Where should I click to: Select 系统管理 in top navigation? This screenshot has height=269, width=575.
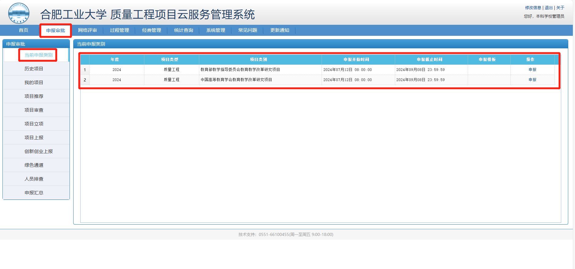pos(215,30)
